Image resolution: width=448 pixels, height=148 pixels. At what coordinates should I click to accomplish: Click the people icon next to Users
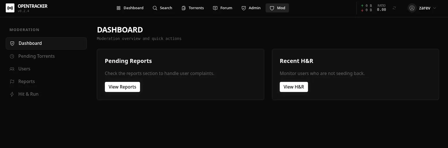tap(12, 69)
